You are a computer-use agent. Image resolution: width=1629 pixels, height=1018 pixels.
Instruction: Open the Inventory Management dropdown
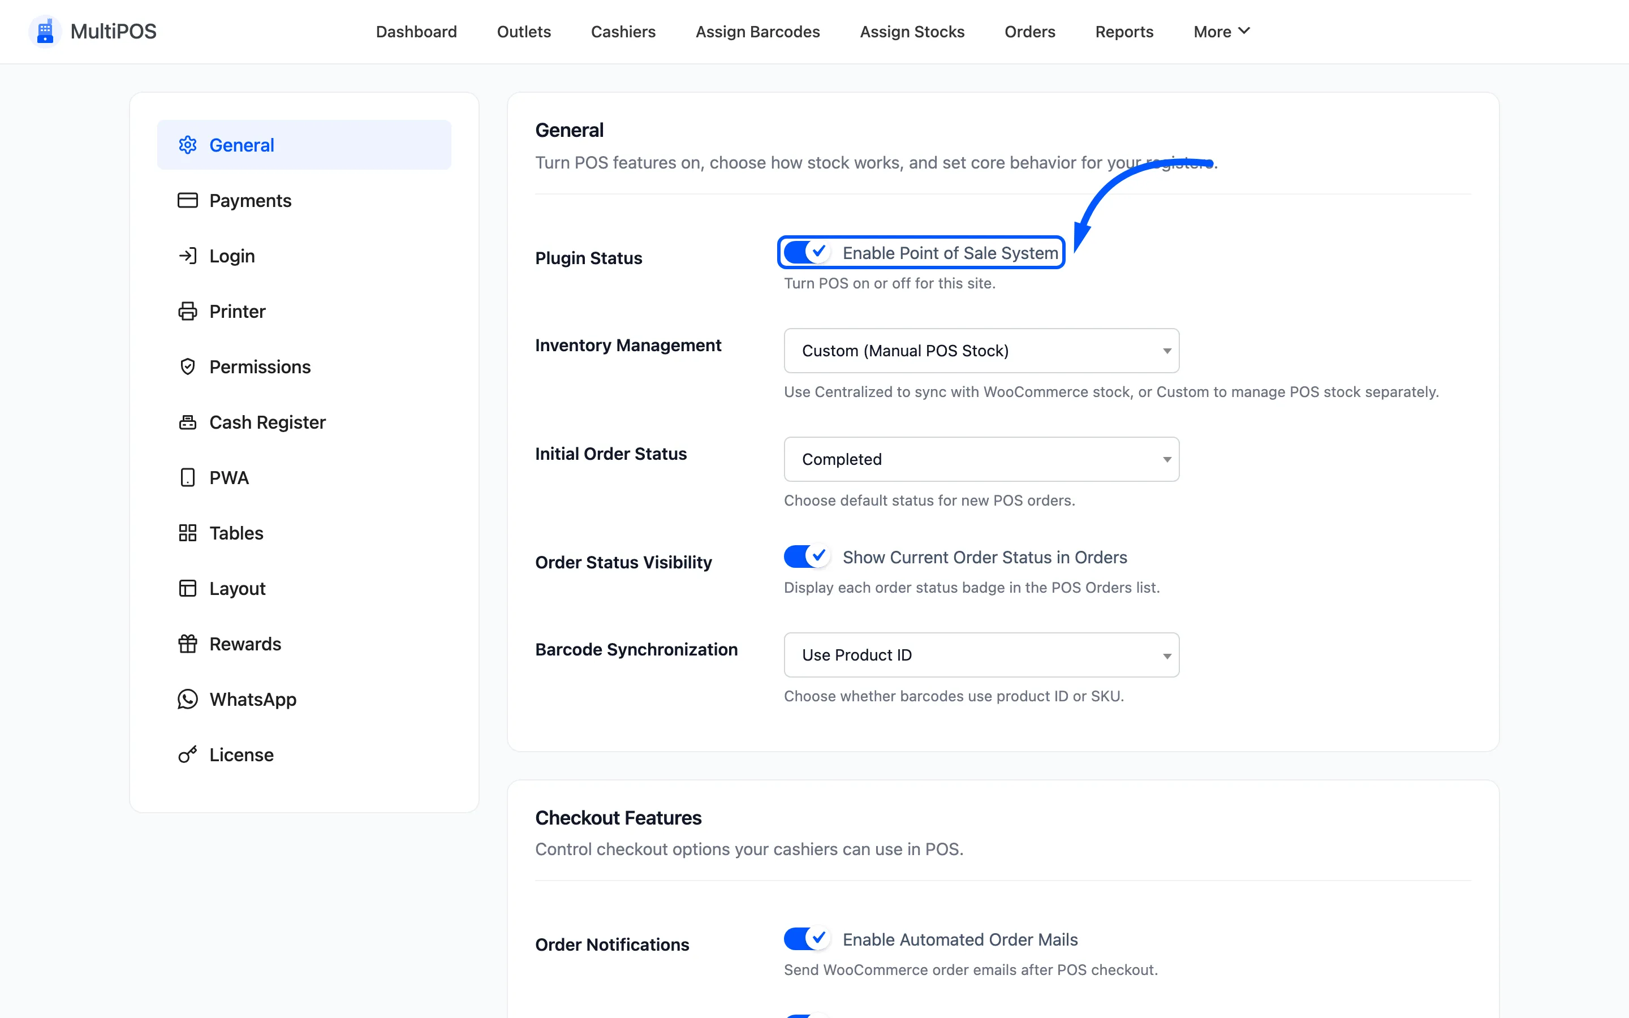pyautogui.click(x=981, y=350)
